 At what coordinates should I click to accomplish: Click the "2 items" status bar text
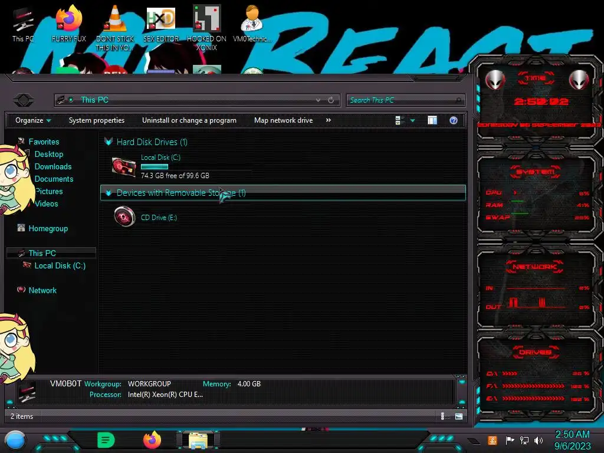tap(22, 416)
